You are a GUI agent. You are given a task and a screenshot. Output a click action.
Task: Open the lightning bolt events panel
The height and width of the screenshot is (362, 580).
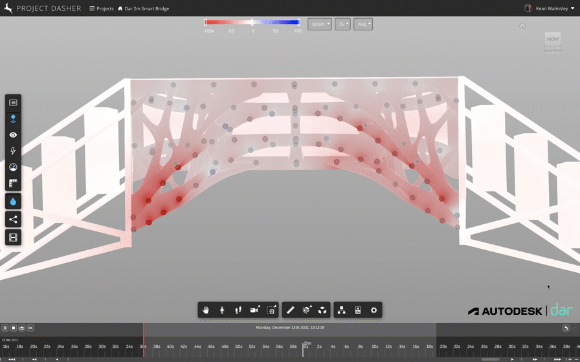[13, 151]
